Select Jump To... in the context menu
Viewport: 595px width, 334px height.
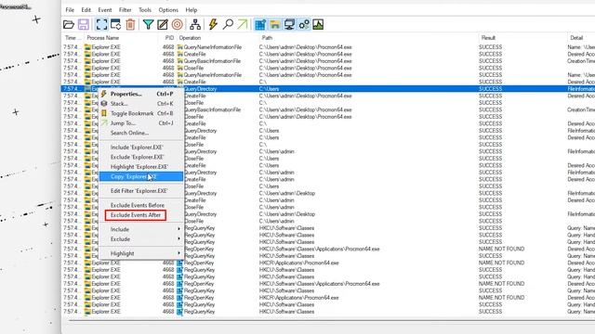tap(141, 123)
